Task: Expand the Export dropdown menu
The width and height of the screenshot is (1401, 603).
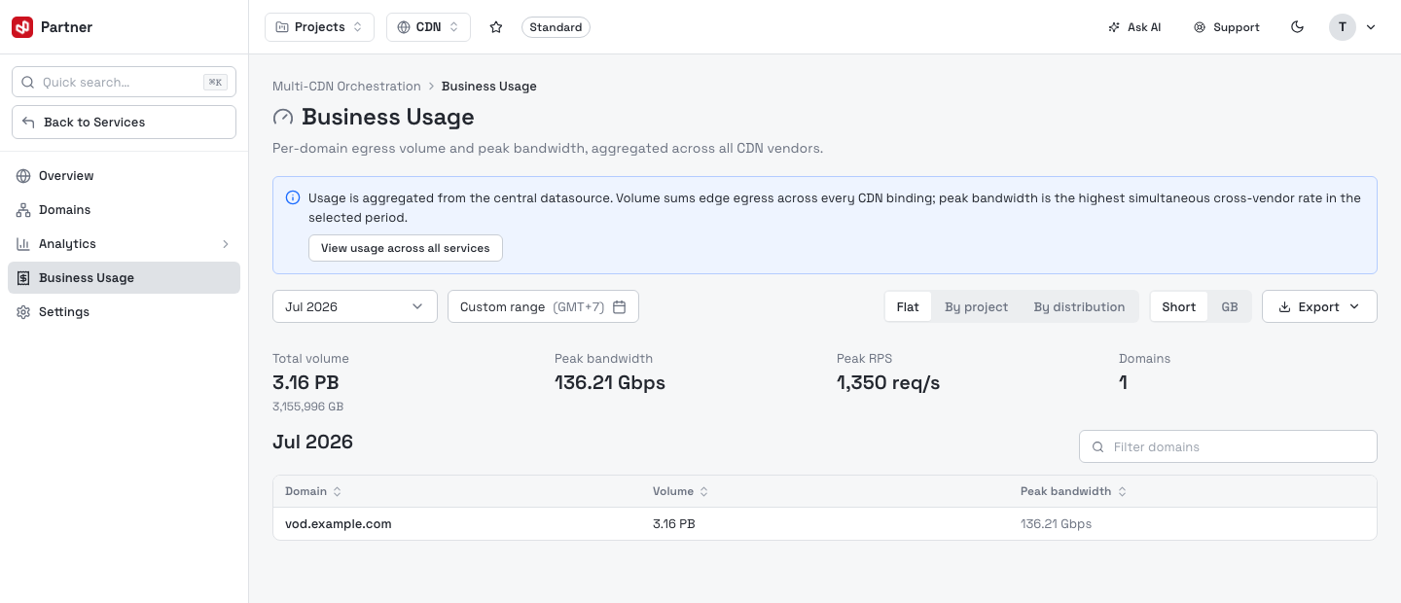Action: (x=1319, y=306)
